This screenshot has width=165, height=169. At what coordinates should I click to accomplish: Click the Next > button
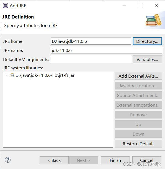[x=84, y=160]
